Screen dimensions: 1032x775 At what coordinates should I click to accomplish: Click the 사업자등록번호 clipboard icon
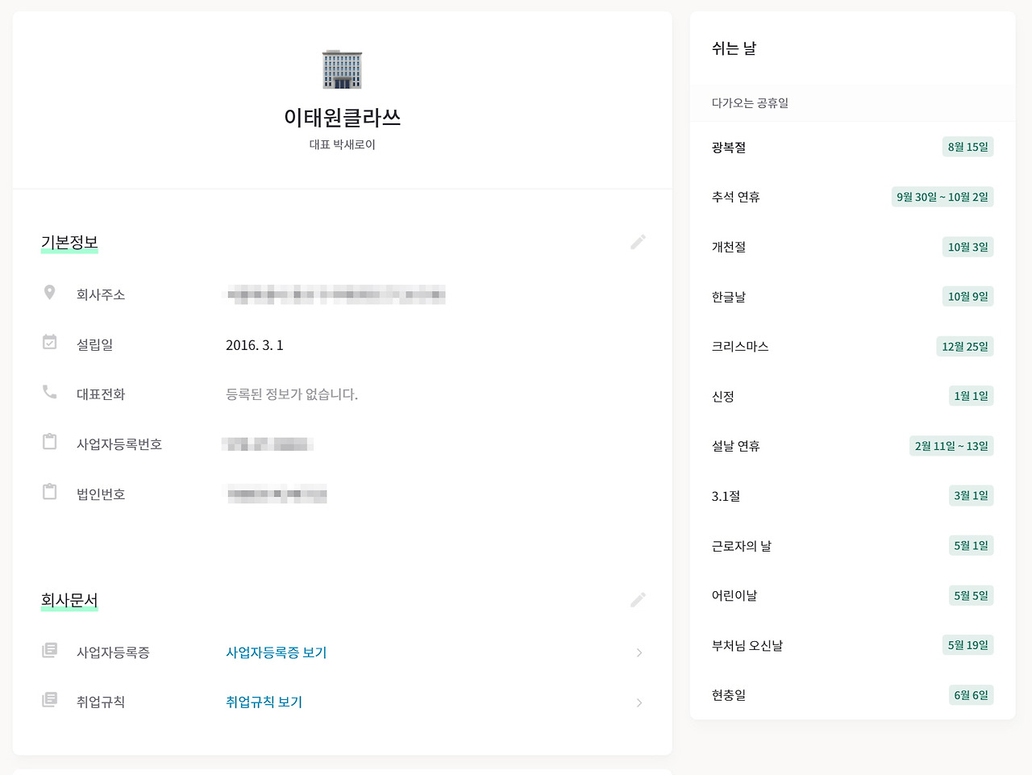[x=49, y=442]
